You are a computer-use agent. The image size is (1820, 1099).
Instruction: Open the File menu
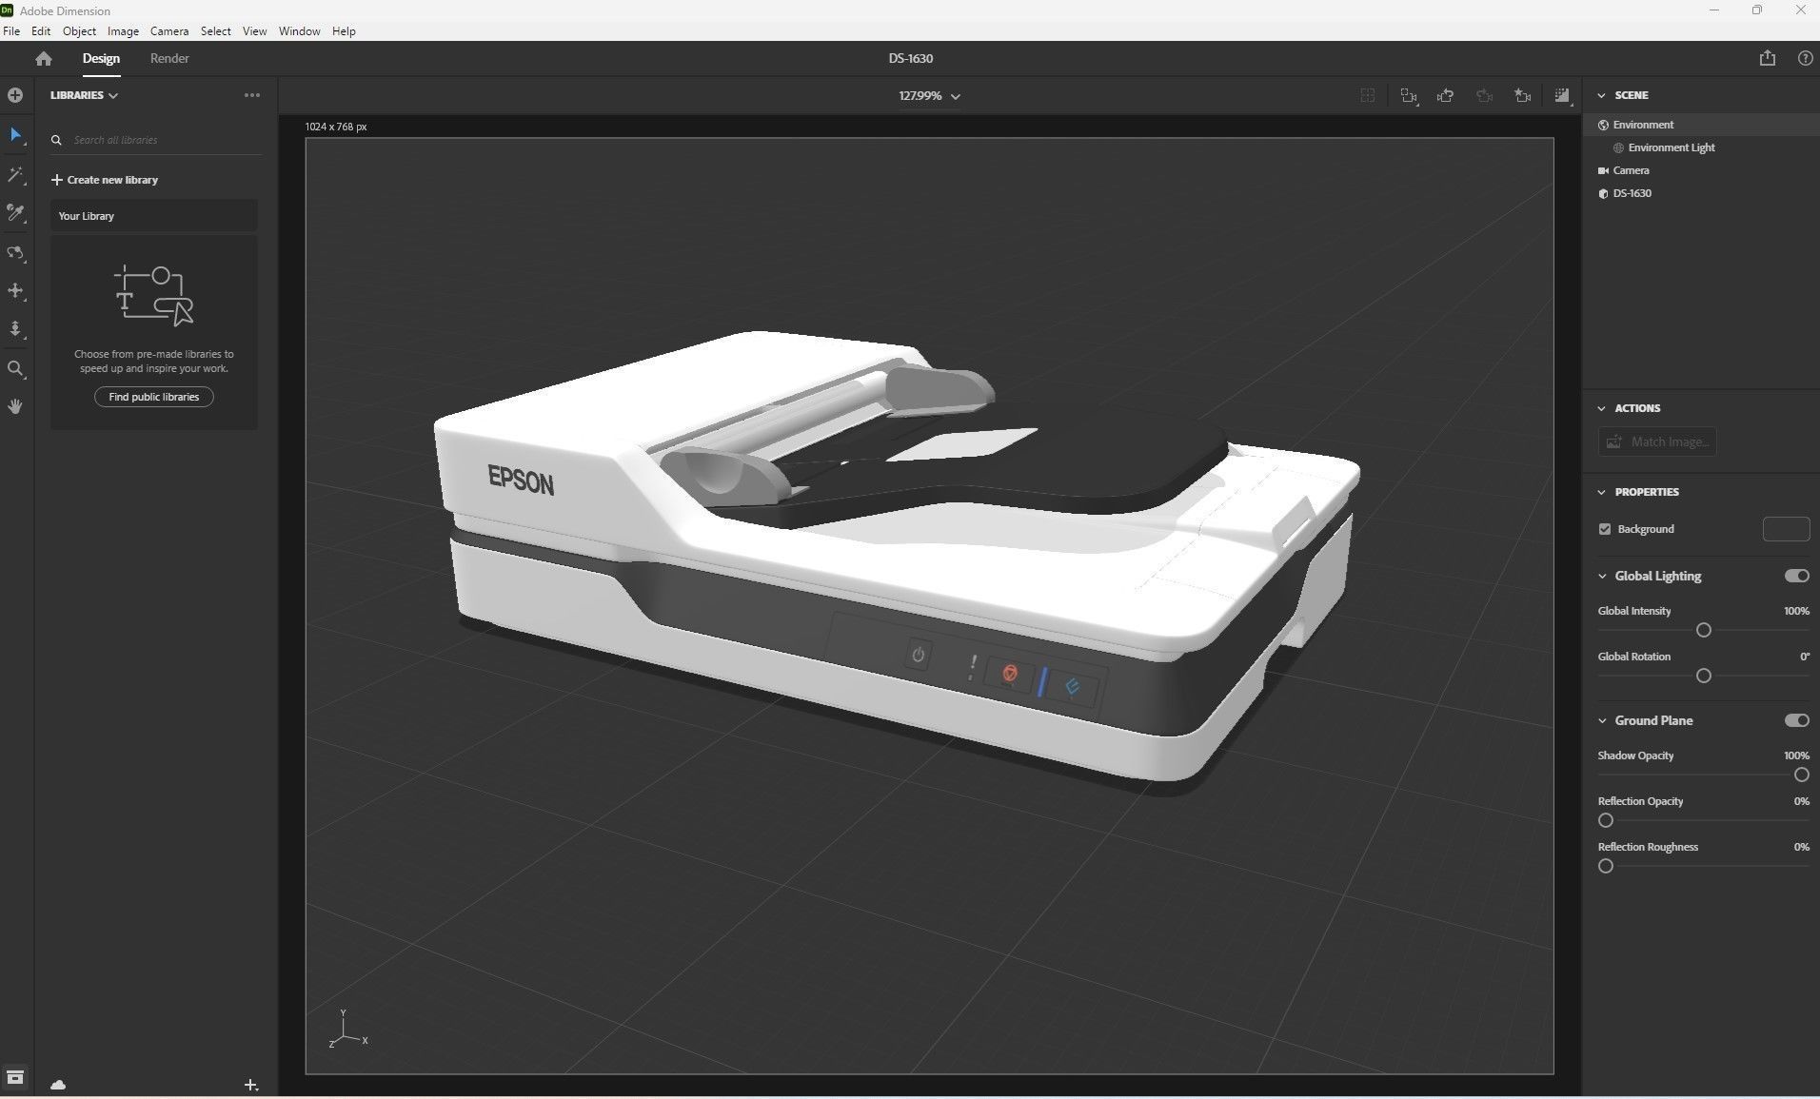click(11, 31)
